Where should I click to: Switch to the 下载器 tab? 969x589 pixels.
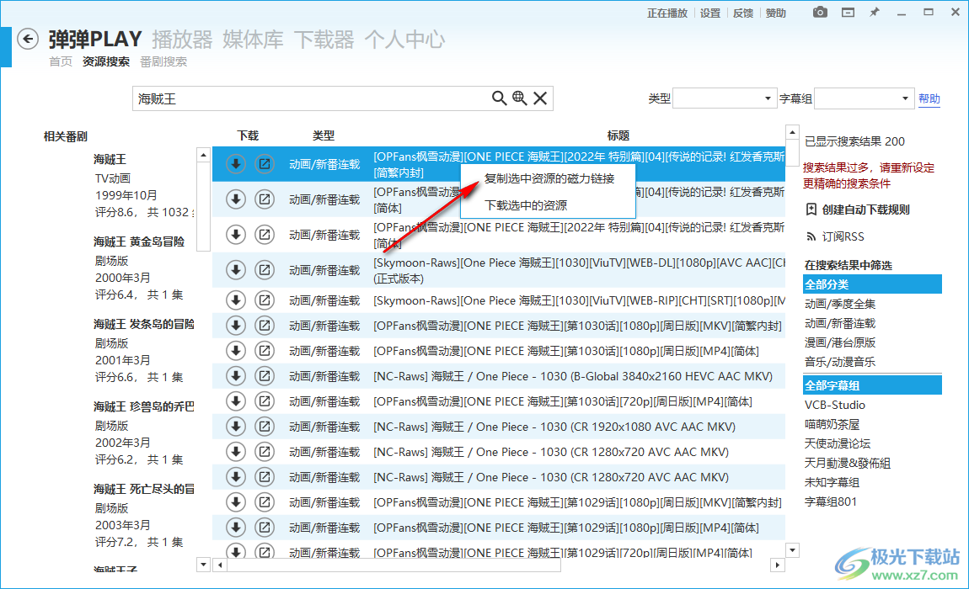click(x=324, y=40)
